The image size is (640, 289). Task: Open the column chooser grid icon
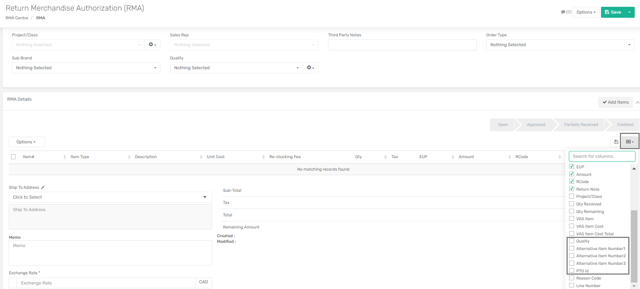629,142
